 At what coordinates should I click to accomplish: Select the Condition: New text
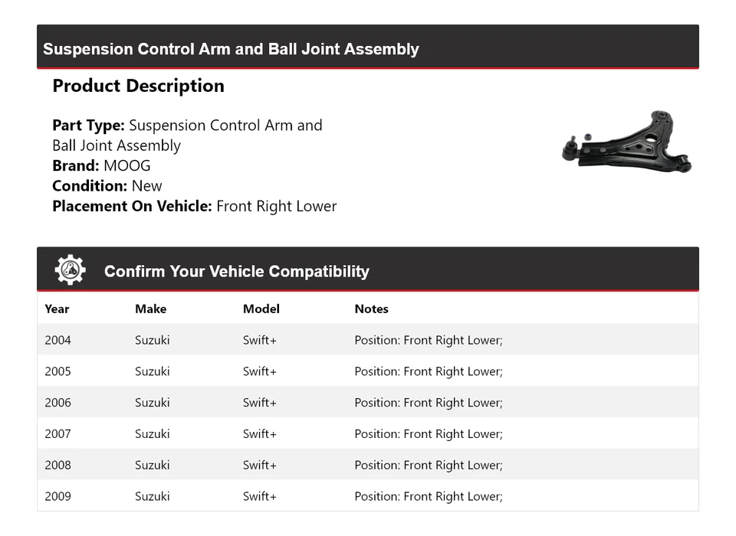[107, 185]
